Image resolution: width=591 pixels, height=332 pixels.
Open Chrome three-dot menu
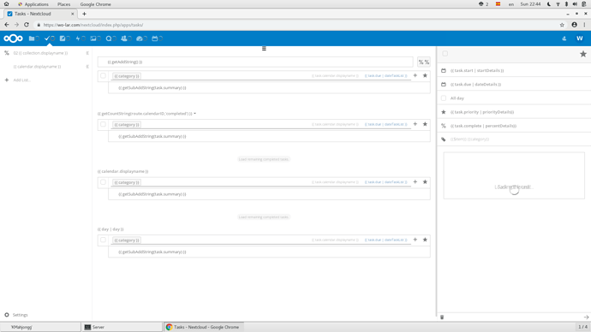pos(585,25)
